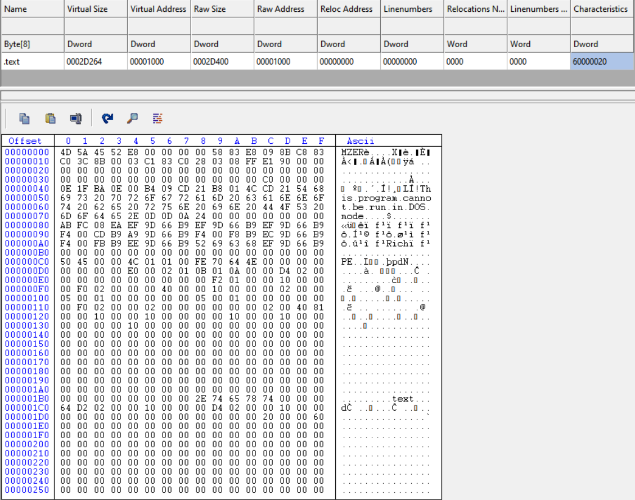Click the Virtual Size column header
Image resolution: width=635 pixels, height=500 pixels.
pos(87,9)
